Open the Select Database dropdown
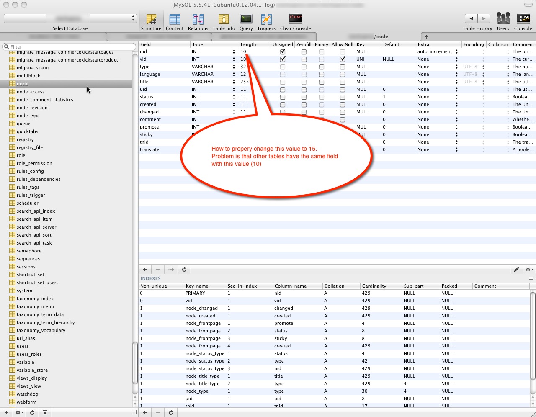The image size is (536, 417). [x=70, y=18]
